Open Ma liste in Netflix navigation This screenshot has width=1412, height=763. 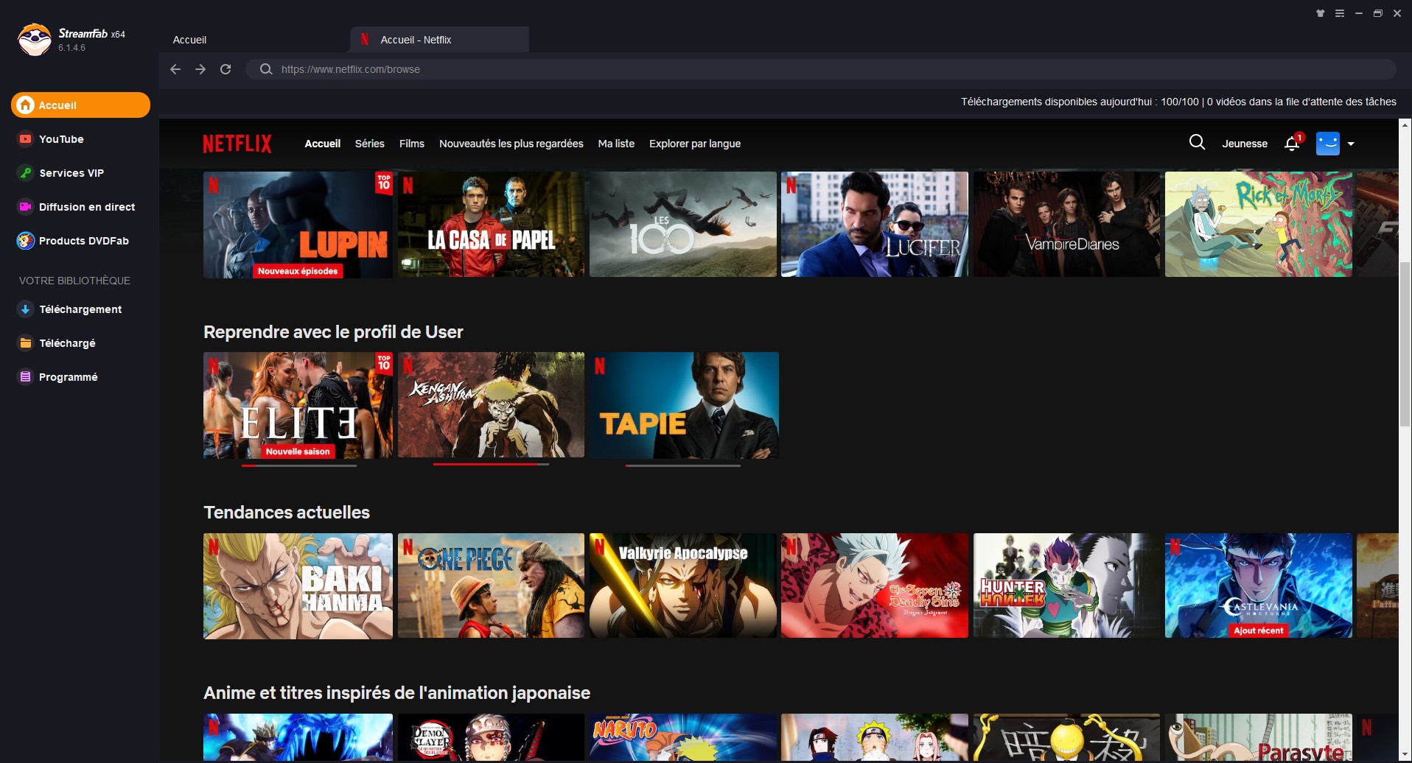click(x=616, y=144)
